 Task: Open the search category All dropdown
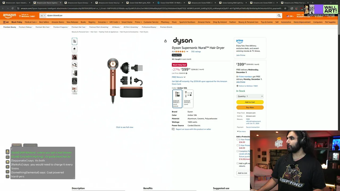42,16
